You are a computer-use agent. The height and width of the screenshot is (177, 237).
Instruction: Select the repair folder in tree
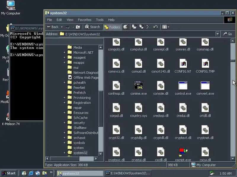point(78,108)
